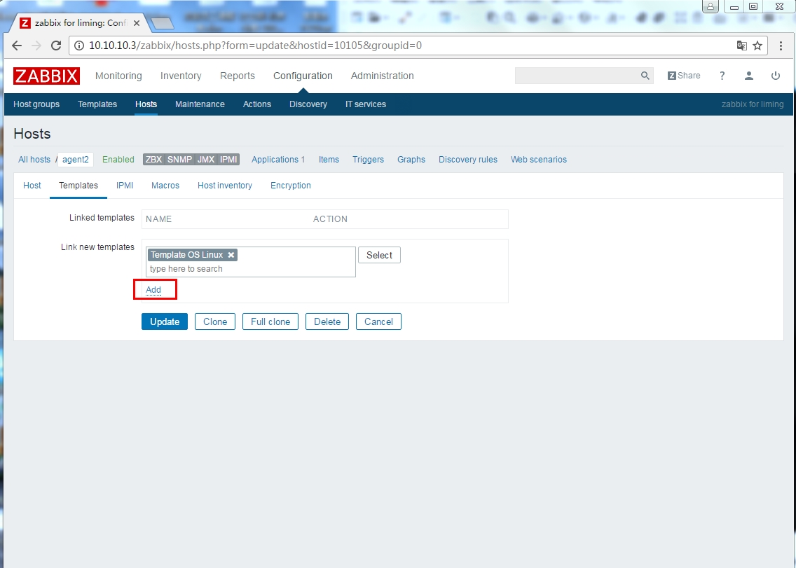
Task: Click the type here to search field
Action: [251, 269]
